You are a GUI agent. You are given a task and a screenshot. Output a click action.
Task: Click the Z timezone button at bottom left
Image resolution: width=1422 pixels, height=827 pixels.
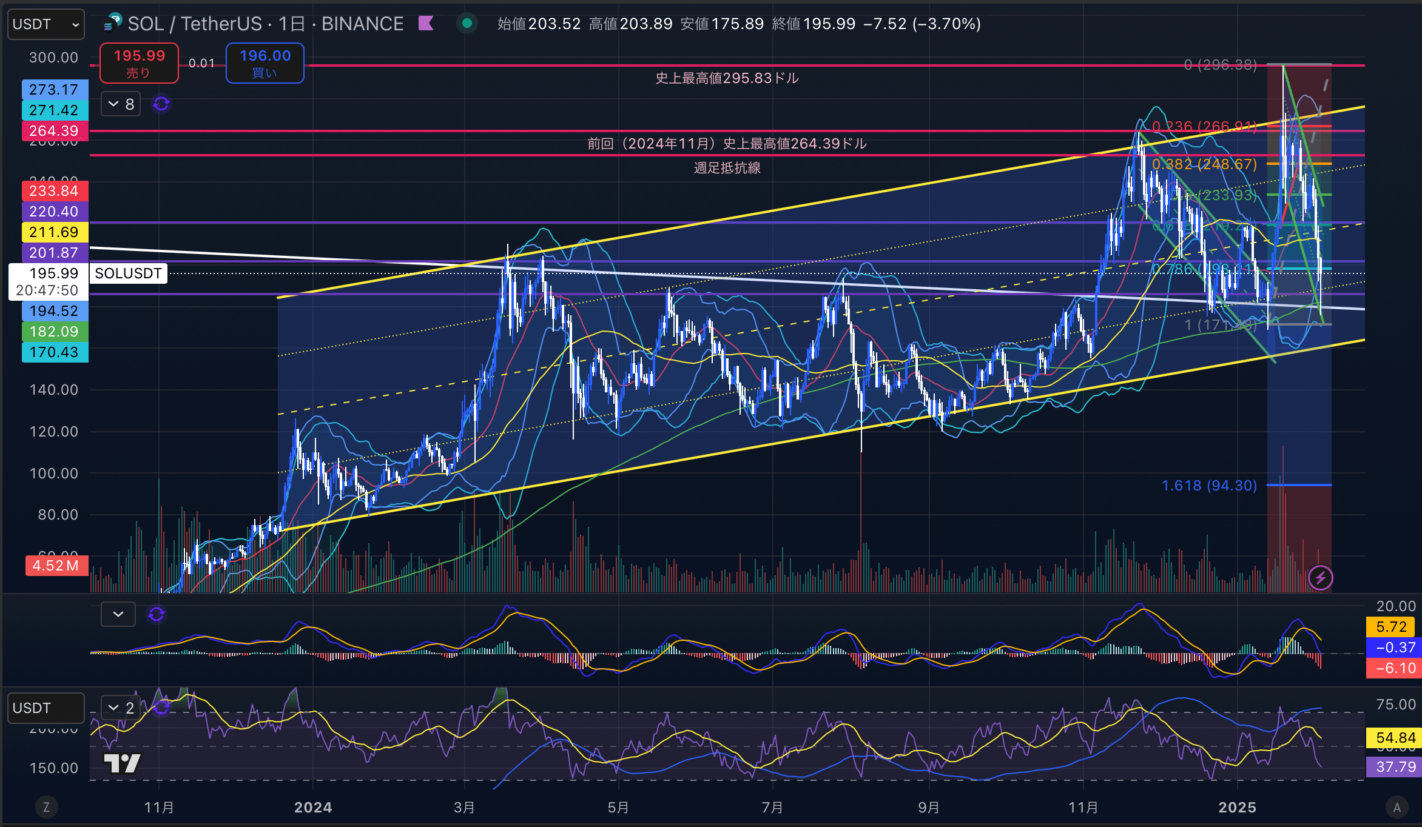coord(46,807)
